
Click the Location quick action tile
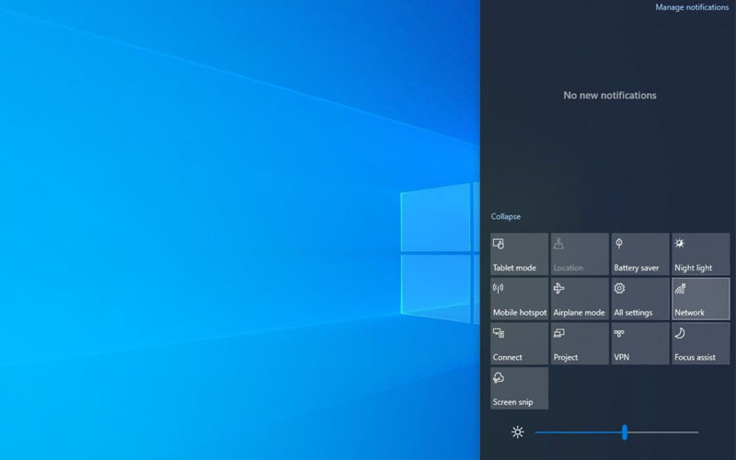coord(580,254)
